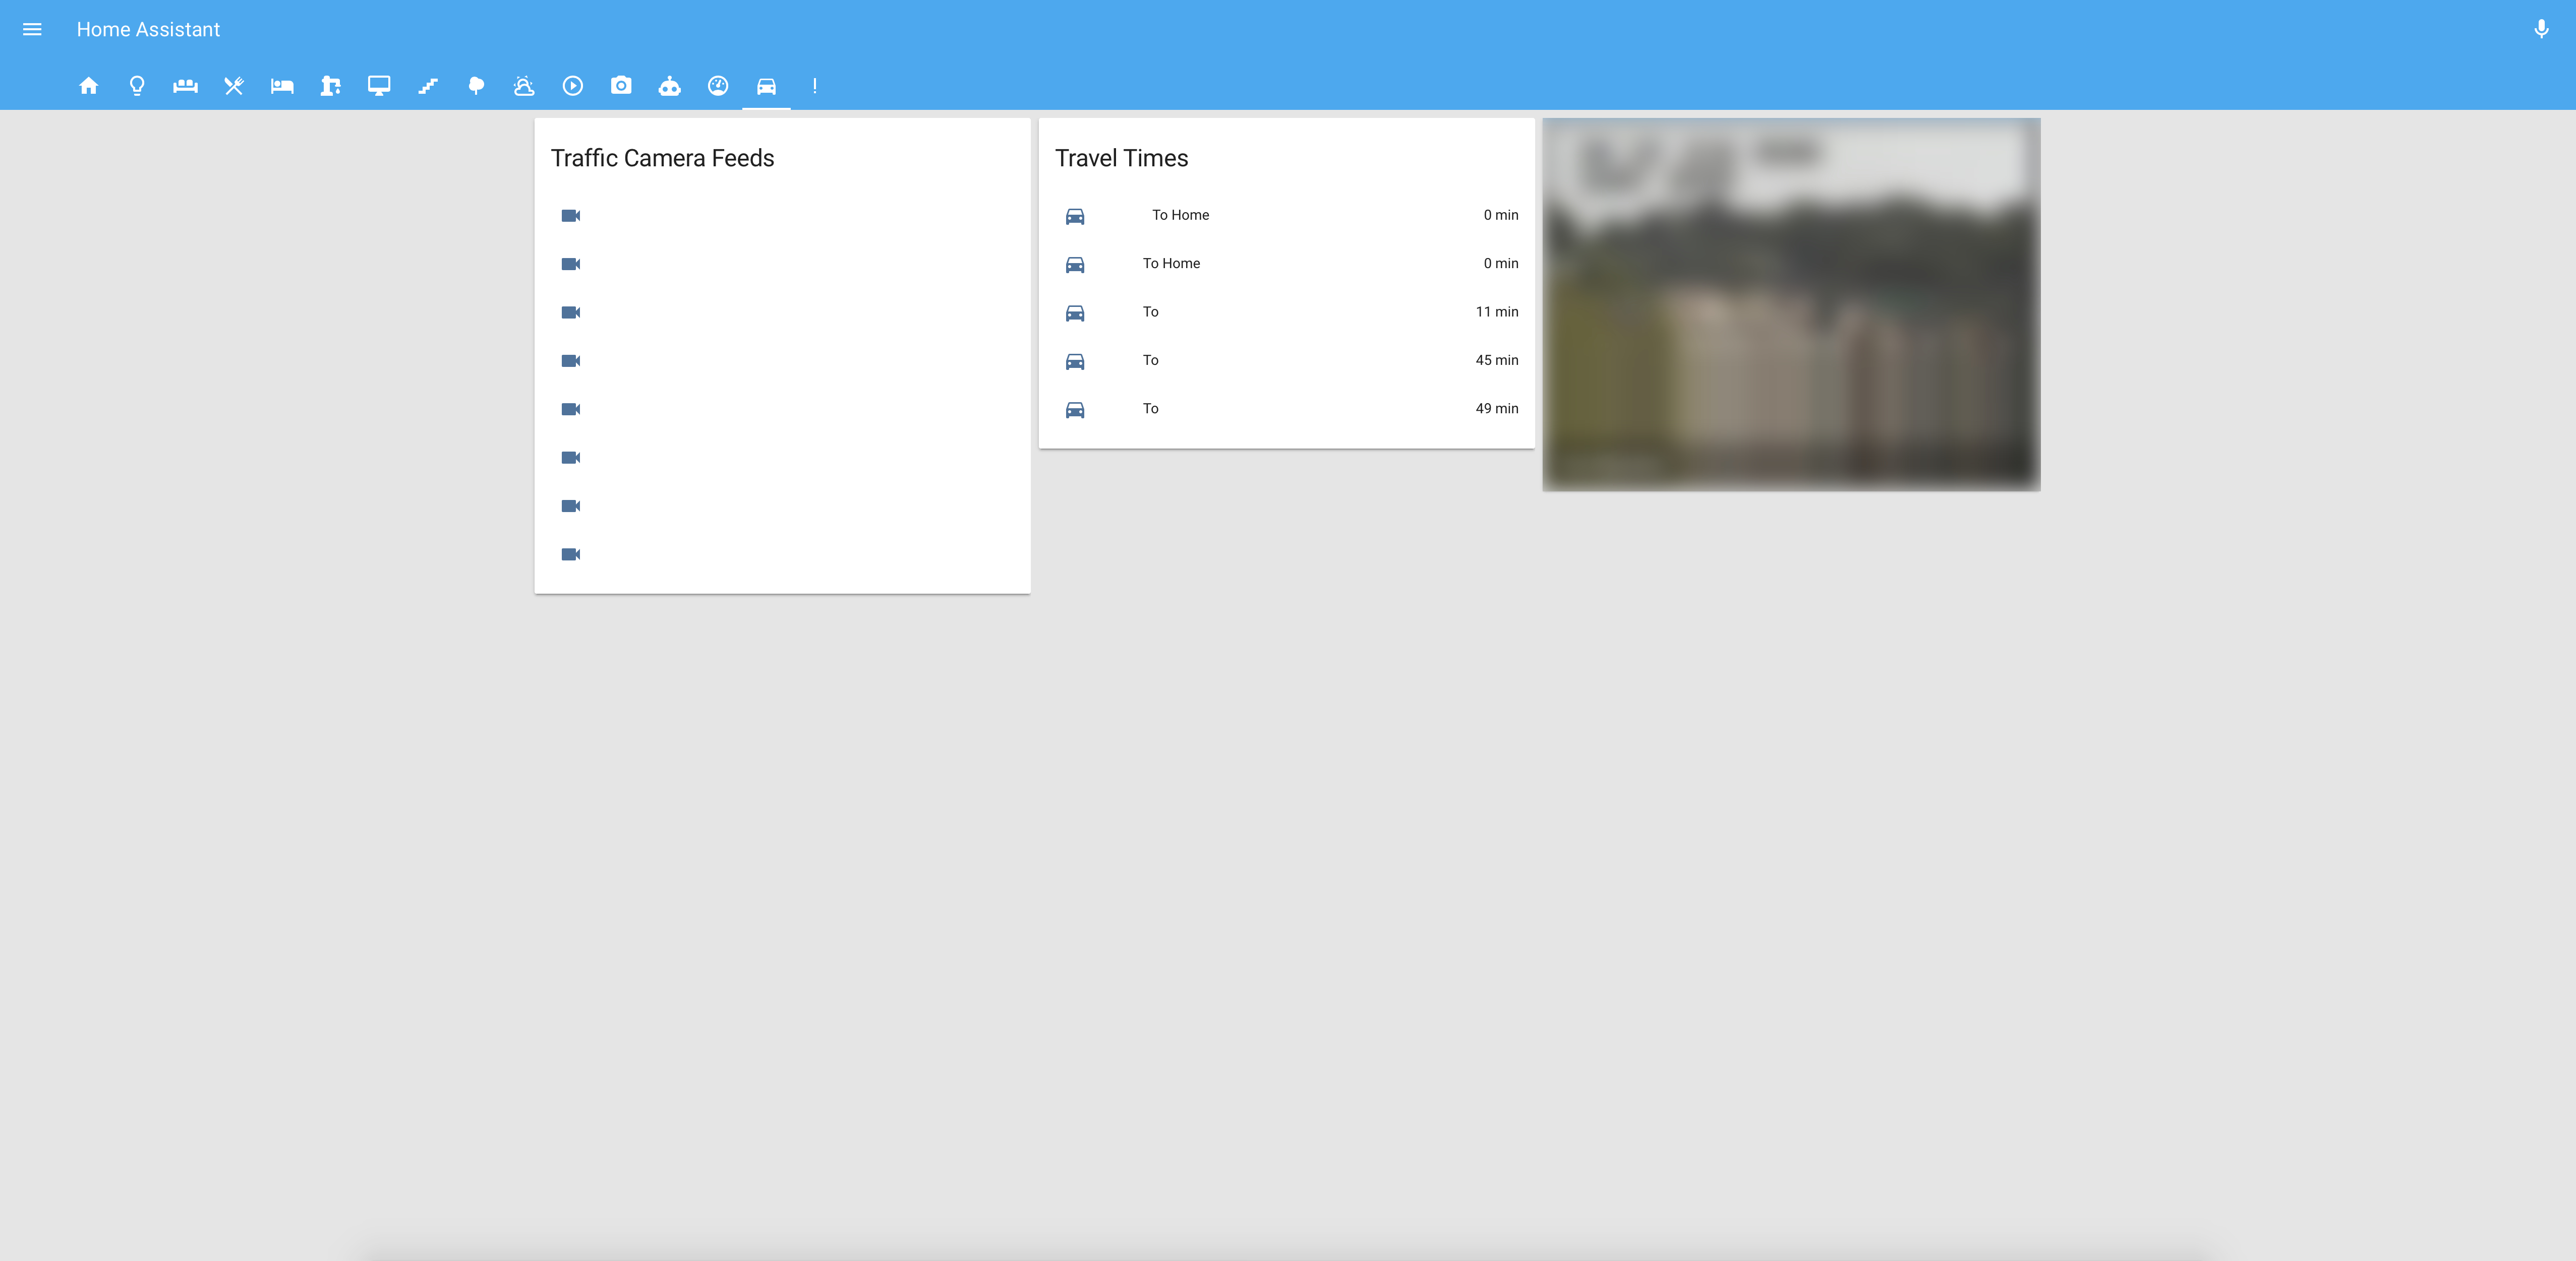Switch to the living room sofa tab
This screenshot has width=2576, height=1261.
click(x=185, y=86)
